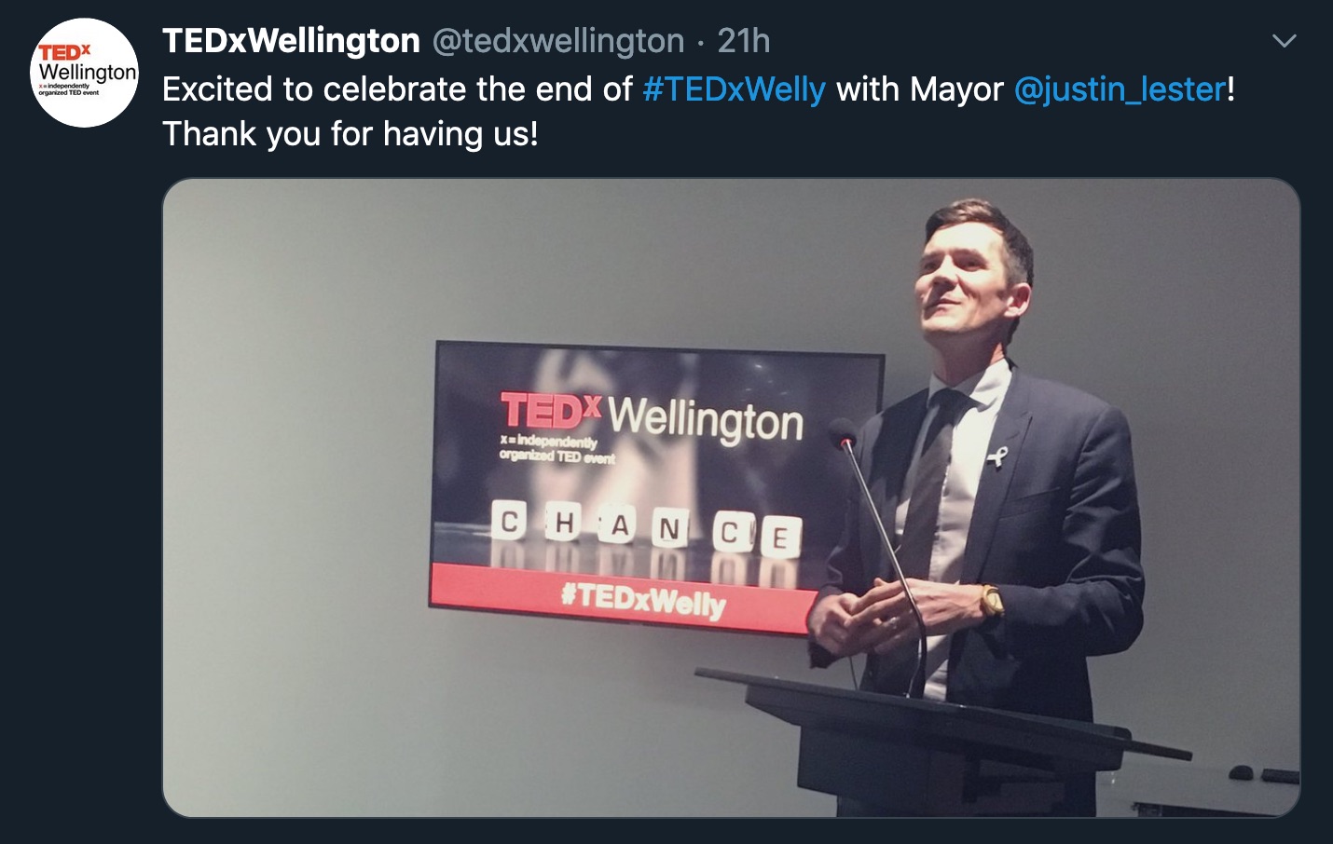
Task: Open the 21h timestamp permalink
Action: (744, 41)
